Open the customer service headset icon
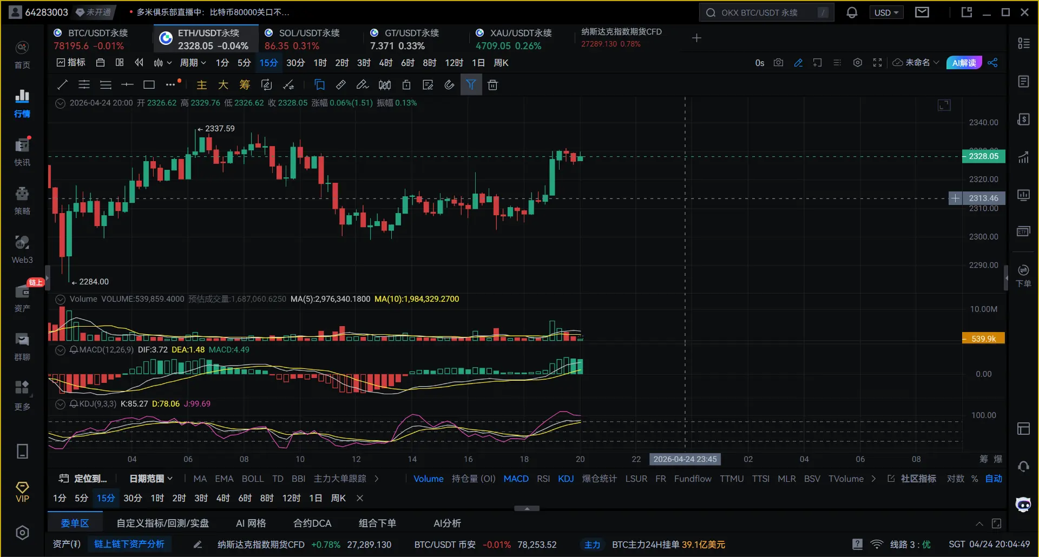 coord(1023,466)
